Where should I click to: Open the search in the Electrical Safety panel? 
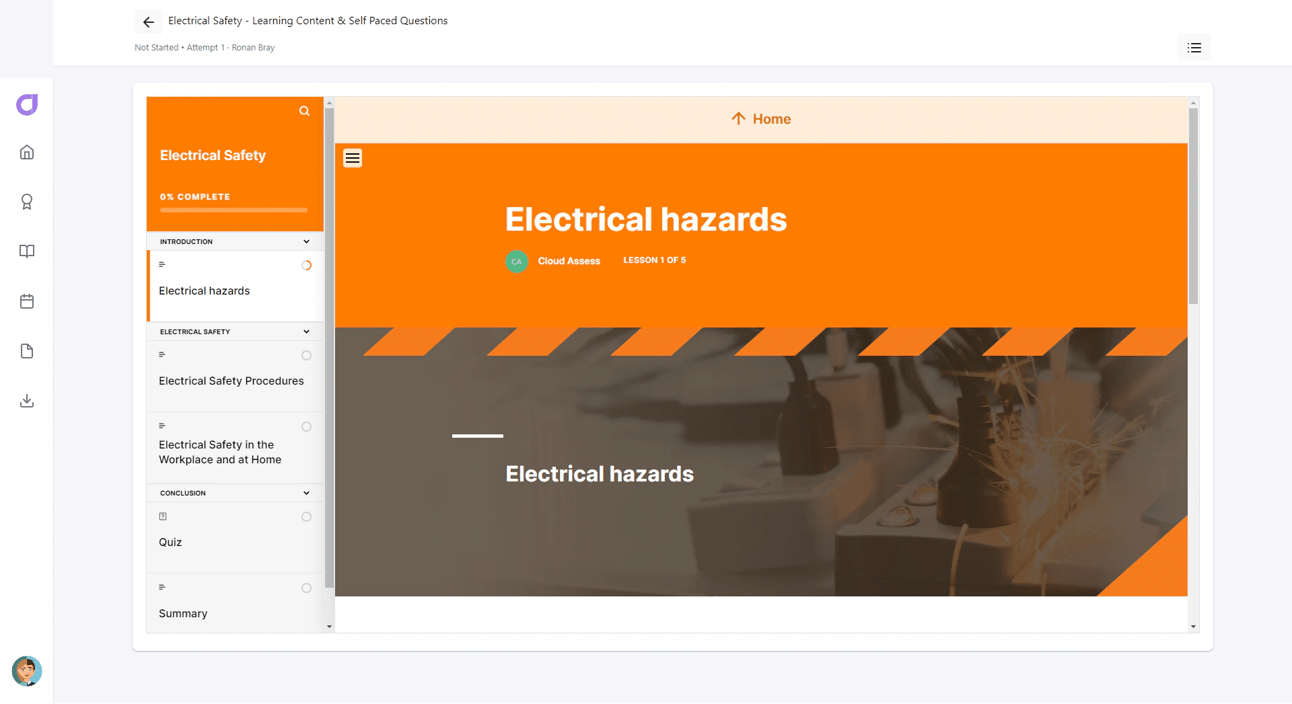click(x=304, y=111)
